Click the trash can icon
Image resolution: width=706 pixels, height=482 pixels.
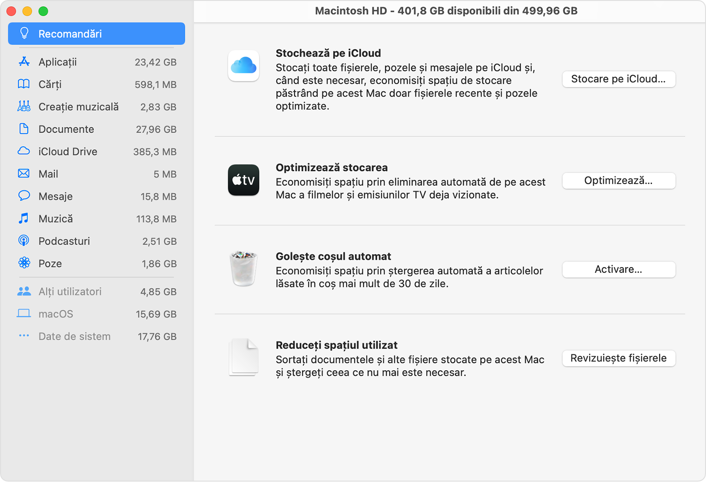click(243, 269)
